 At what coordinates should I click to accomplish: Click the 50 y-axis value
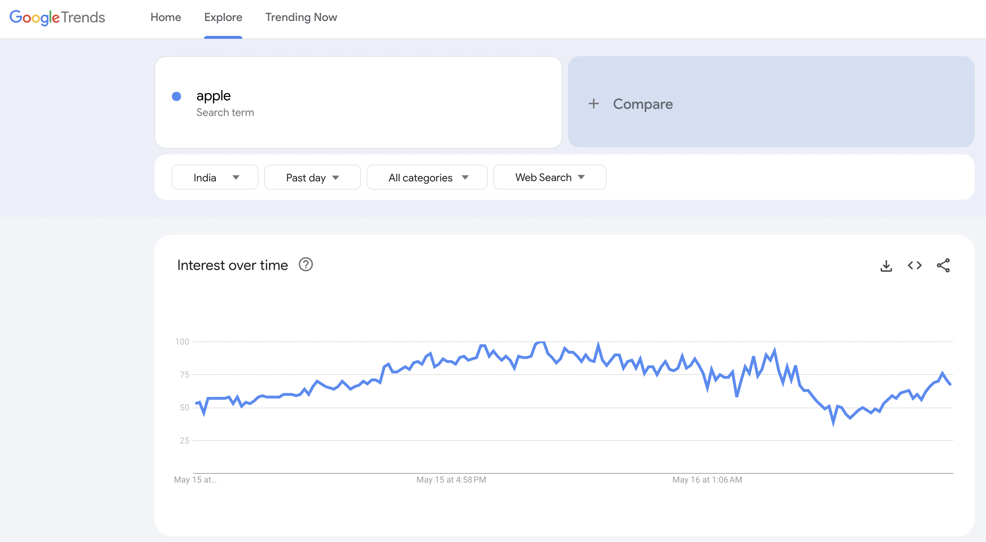point(184,408)
